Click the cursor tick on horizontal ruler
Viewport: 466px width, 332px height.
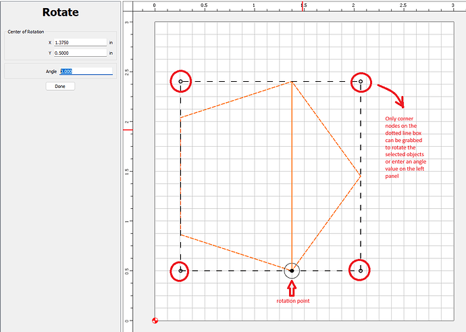(x=303, y=6)
